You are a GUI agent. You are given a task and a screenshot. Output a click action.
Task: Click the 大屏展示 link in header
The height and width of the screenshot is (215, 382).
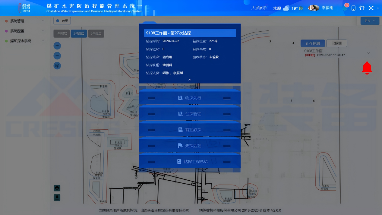point(259,8)
